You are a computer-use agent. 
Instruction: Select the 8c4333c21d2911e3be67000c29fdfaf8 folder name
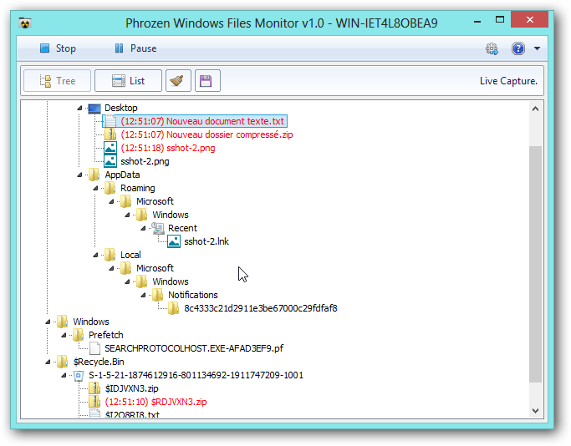click(x=261, y=308)
